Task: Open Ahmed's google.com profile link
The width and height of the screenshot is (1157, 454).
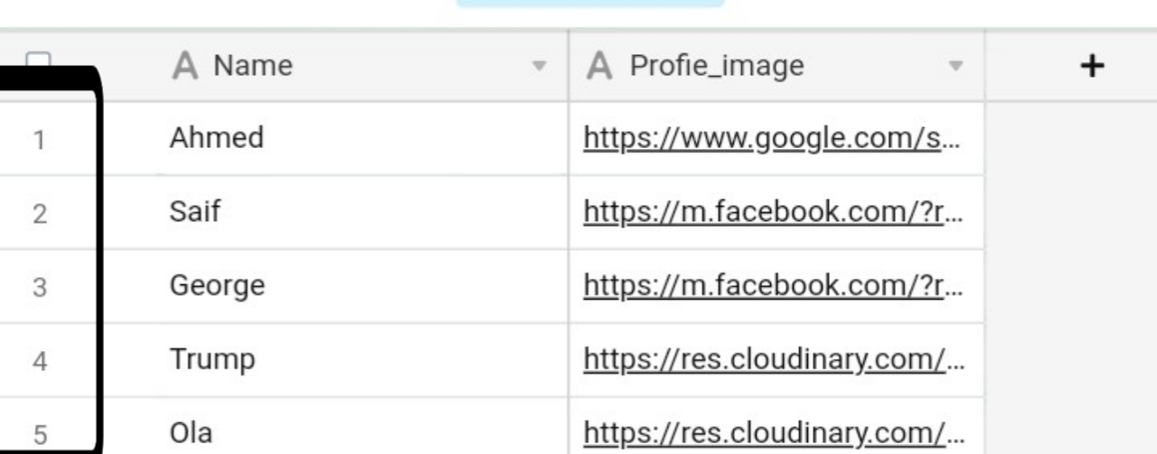Action: tap(771, 138)
